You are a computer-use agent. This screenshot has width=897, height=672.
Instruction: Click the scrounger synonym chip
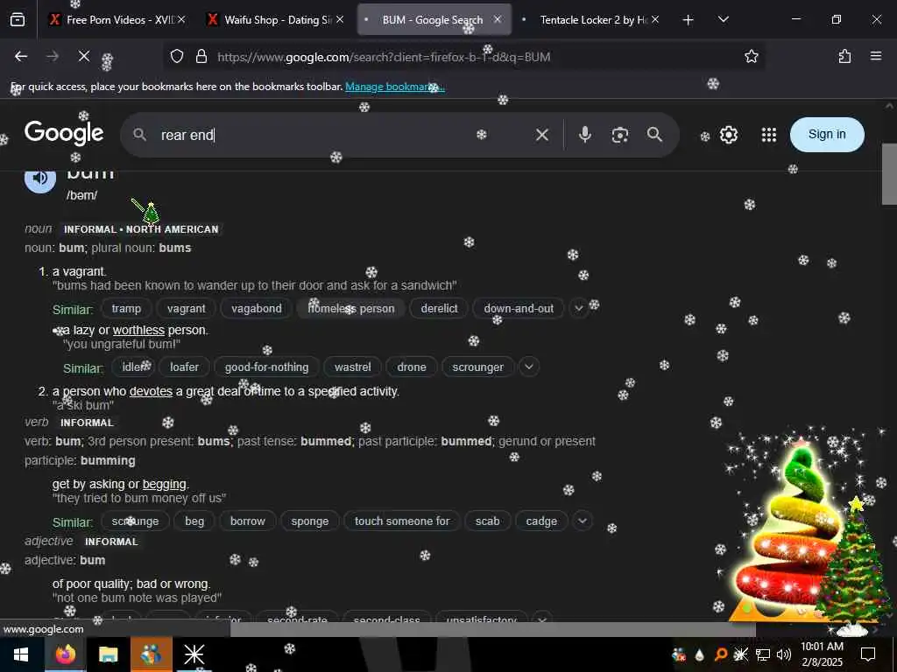(477, 367)
